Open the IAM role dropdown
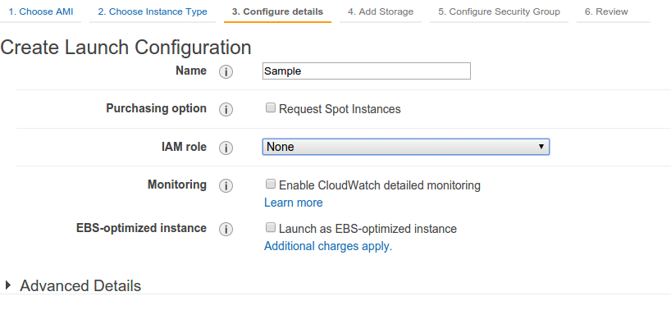This screenshot has height=310, width=671. 406,147
